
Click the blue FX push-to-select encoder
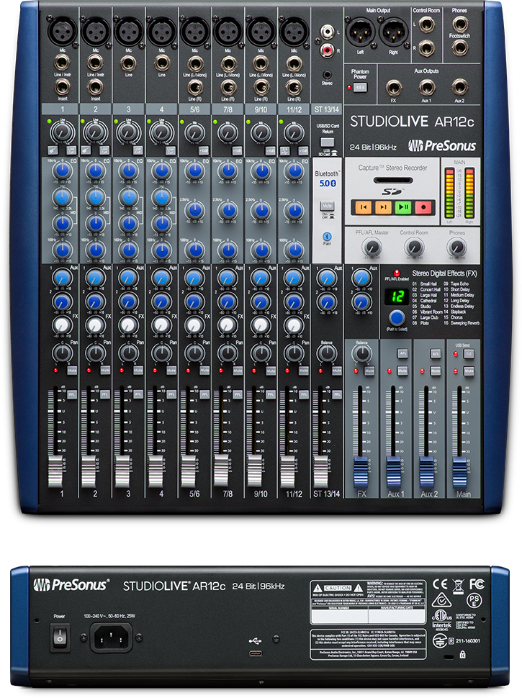pyautogui.click(x=397, y=318)
